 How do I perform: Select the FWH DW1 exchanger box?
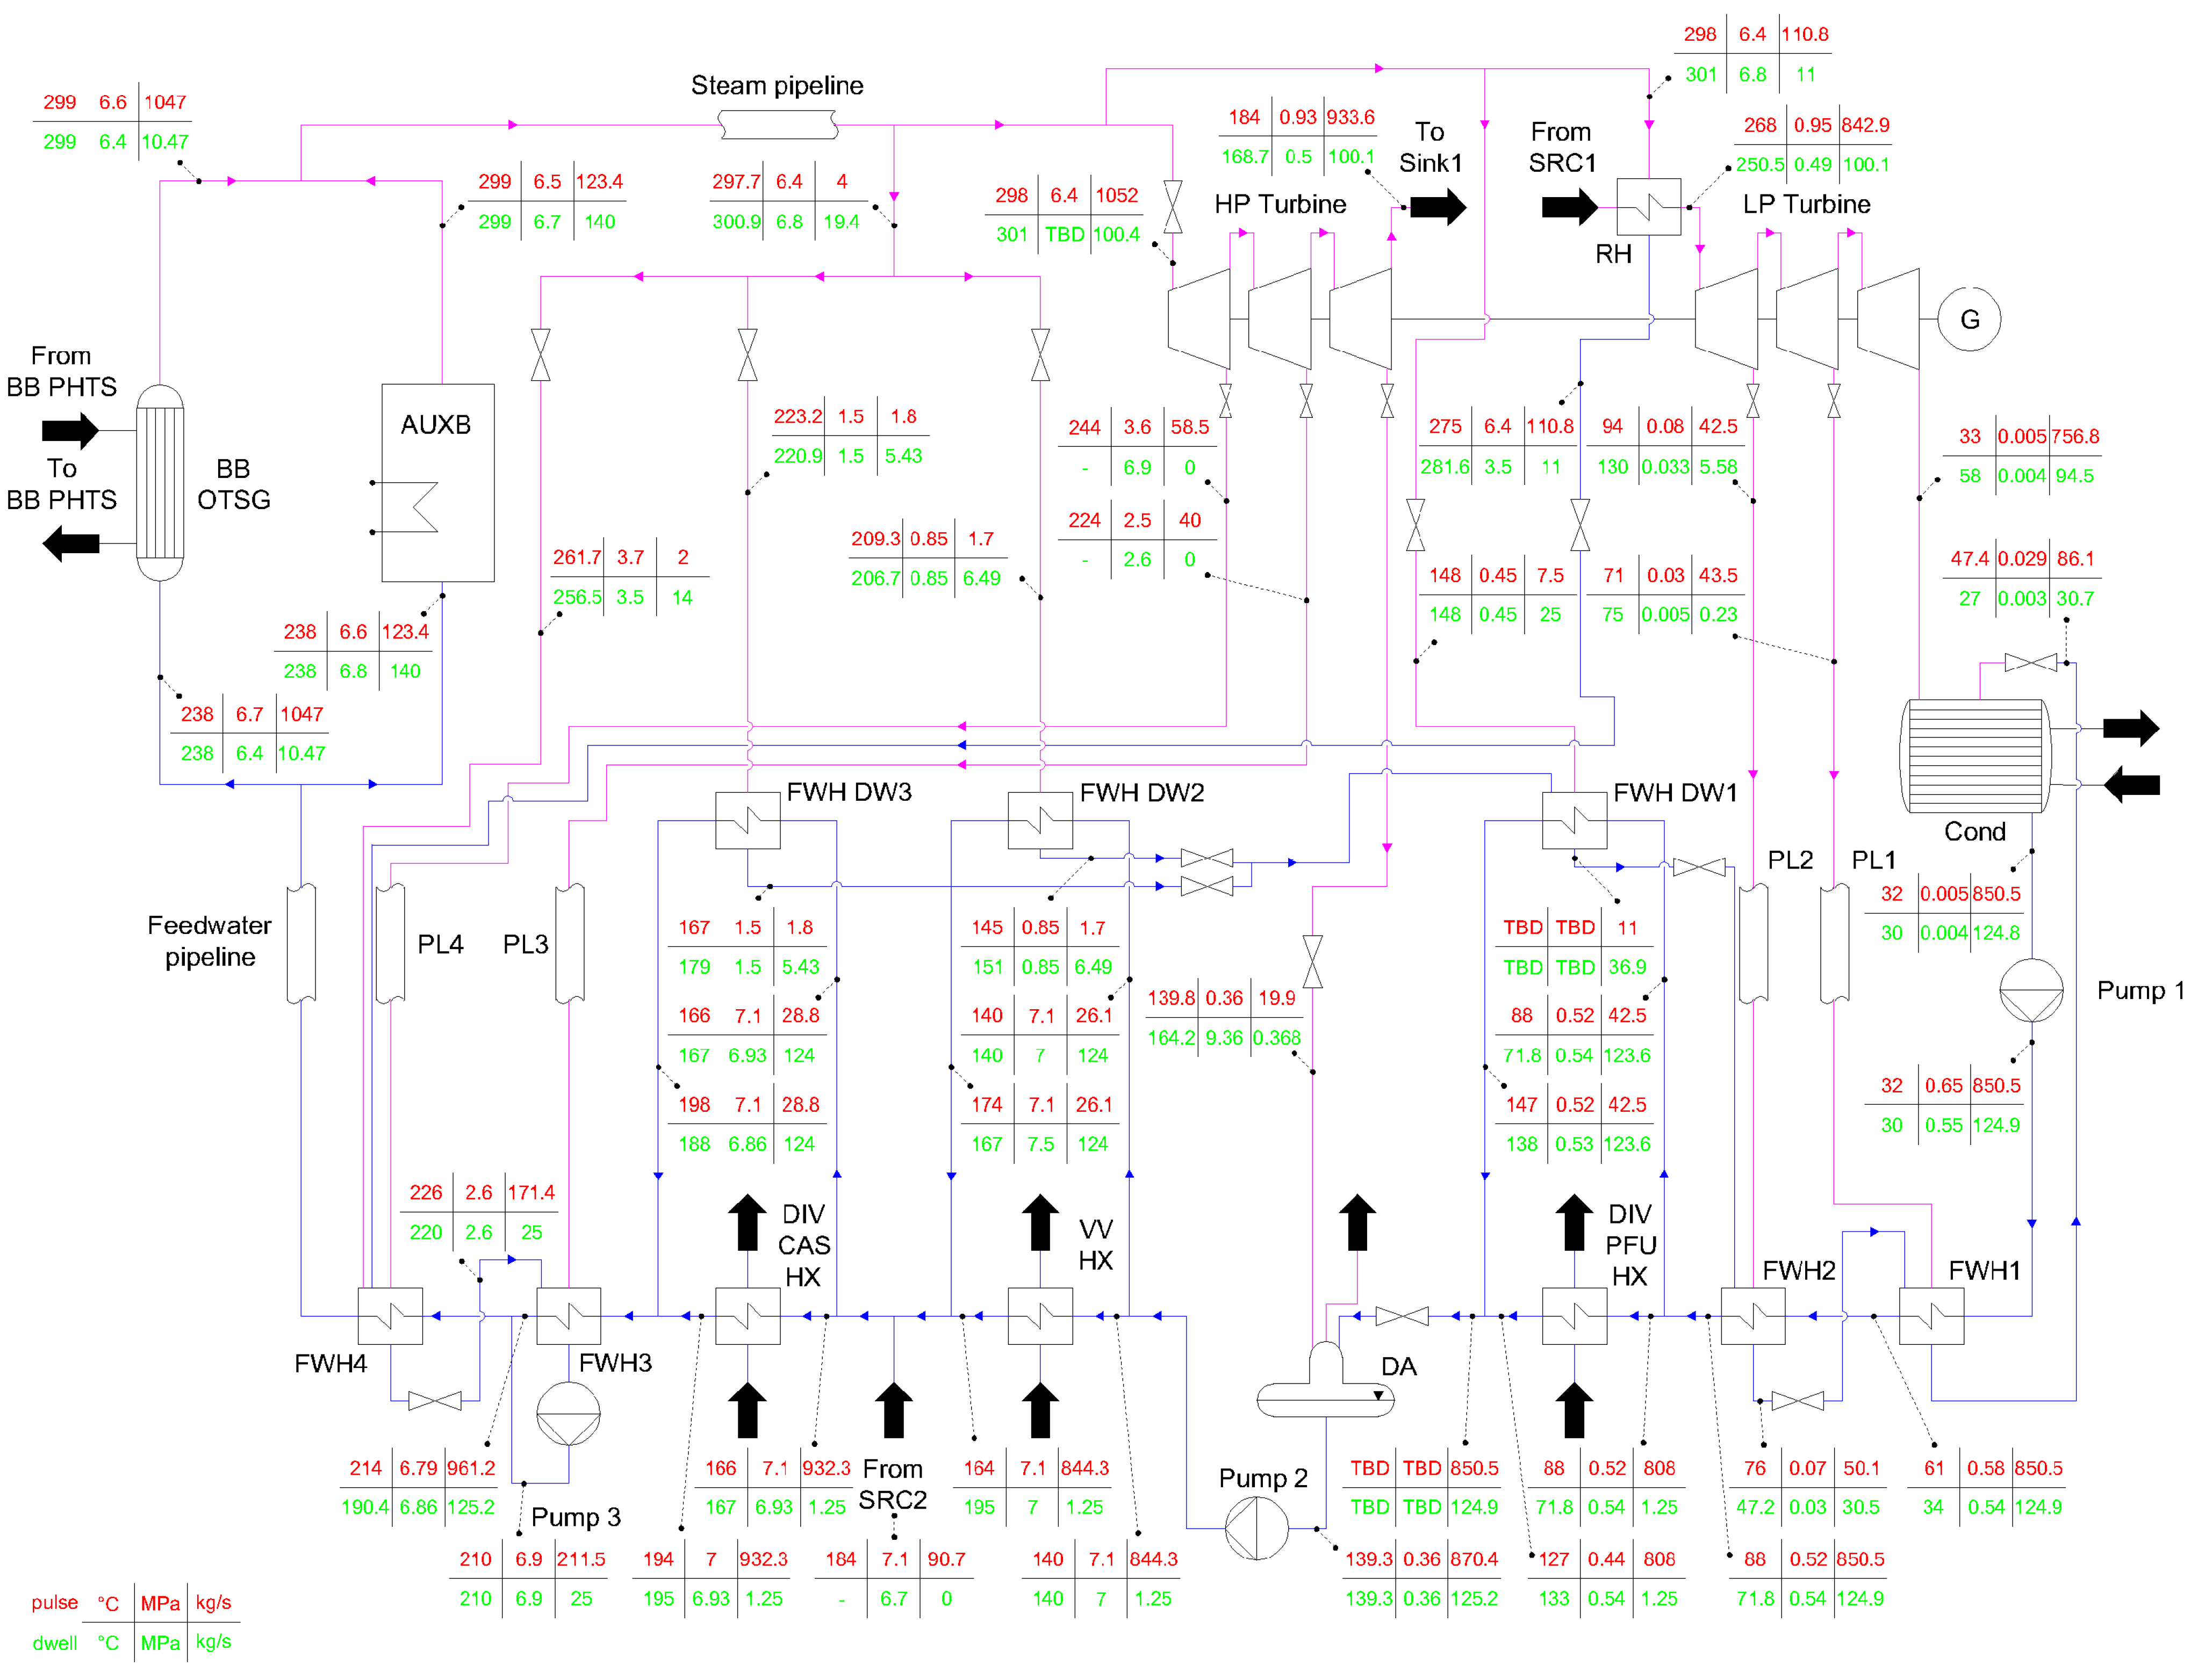(1574, 820)
